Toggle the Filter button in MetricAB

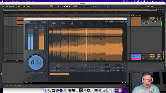click(102, 65)
